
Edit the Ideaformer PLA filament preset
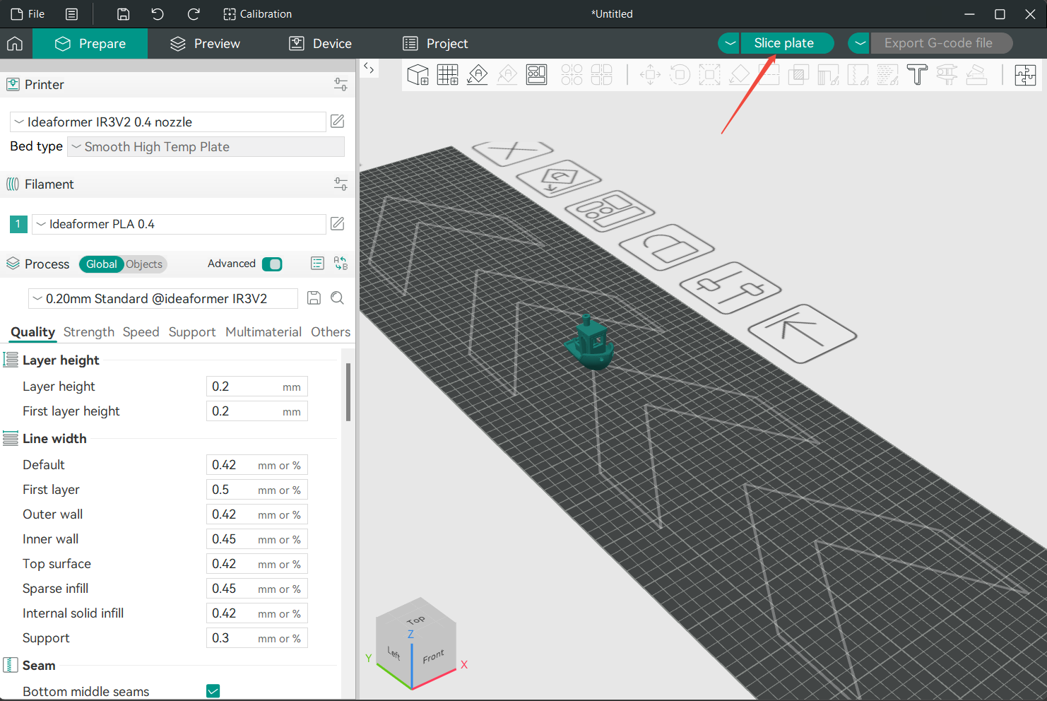point(338,224)
